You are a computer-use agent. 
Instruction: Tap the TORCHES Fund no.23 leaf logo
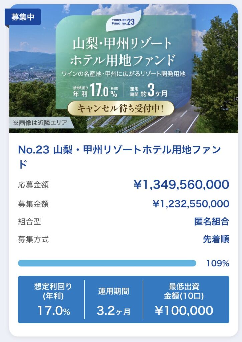123,22
